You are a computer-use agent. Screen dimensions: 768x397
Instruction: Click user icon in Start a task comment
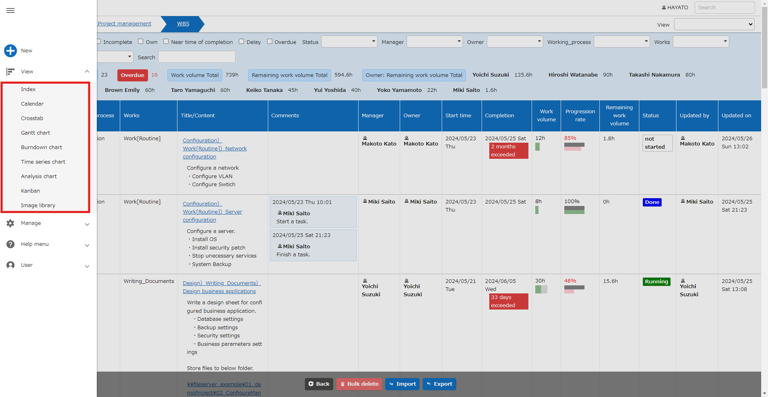coord(280,213)
